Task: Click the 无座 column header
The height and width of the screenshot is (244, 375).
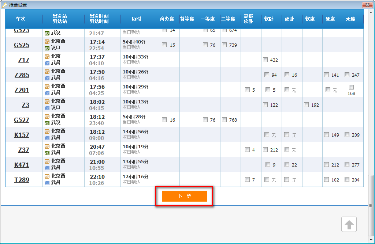Action: 350,19
